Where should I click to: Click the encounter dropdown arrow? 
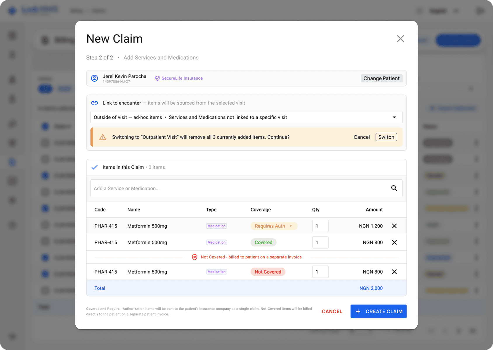pos(394,117)
